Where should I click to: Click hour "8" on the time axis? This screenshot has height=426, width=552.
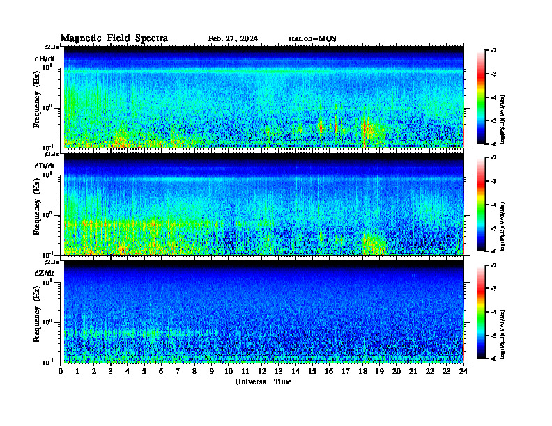[194, 372]
